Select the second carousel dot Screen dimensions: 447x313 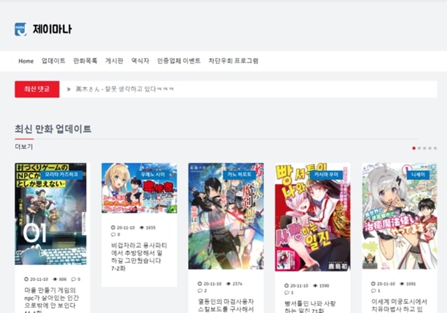[419, 148]
